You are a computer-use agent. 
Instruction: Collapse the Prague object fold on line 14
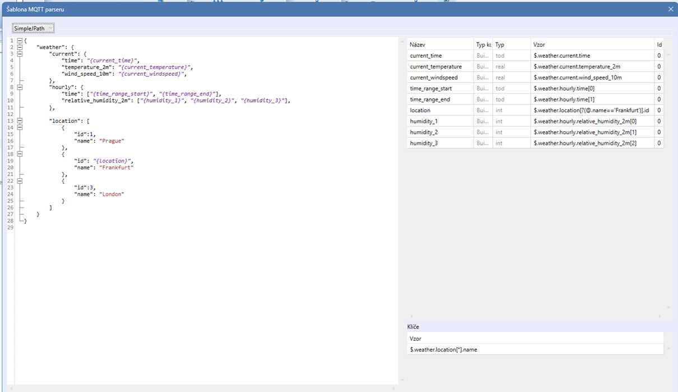pyautogui.click(x=20, y=127)
